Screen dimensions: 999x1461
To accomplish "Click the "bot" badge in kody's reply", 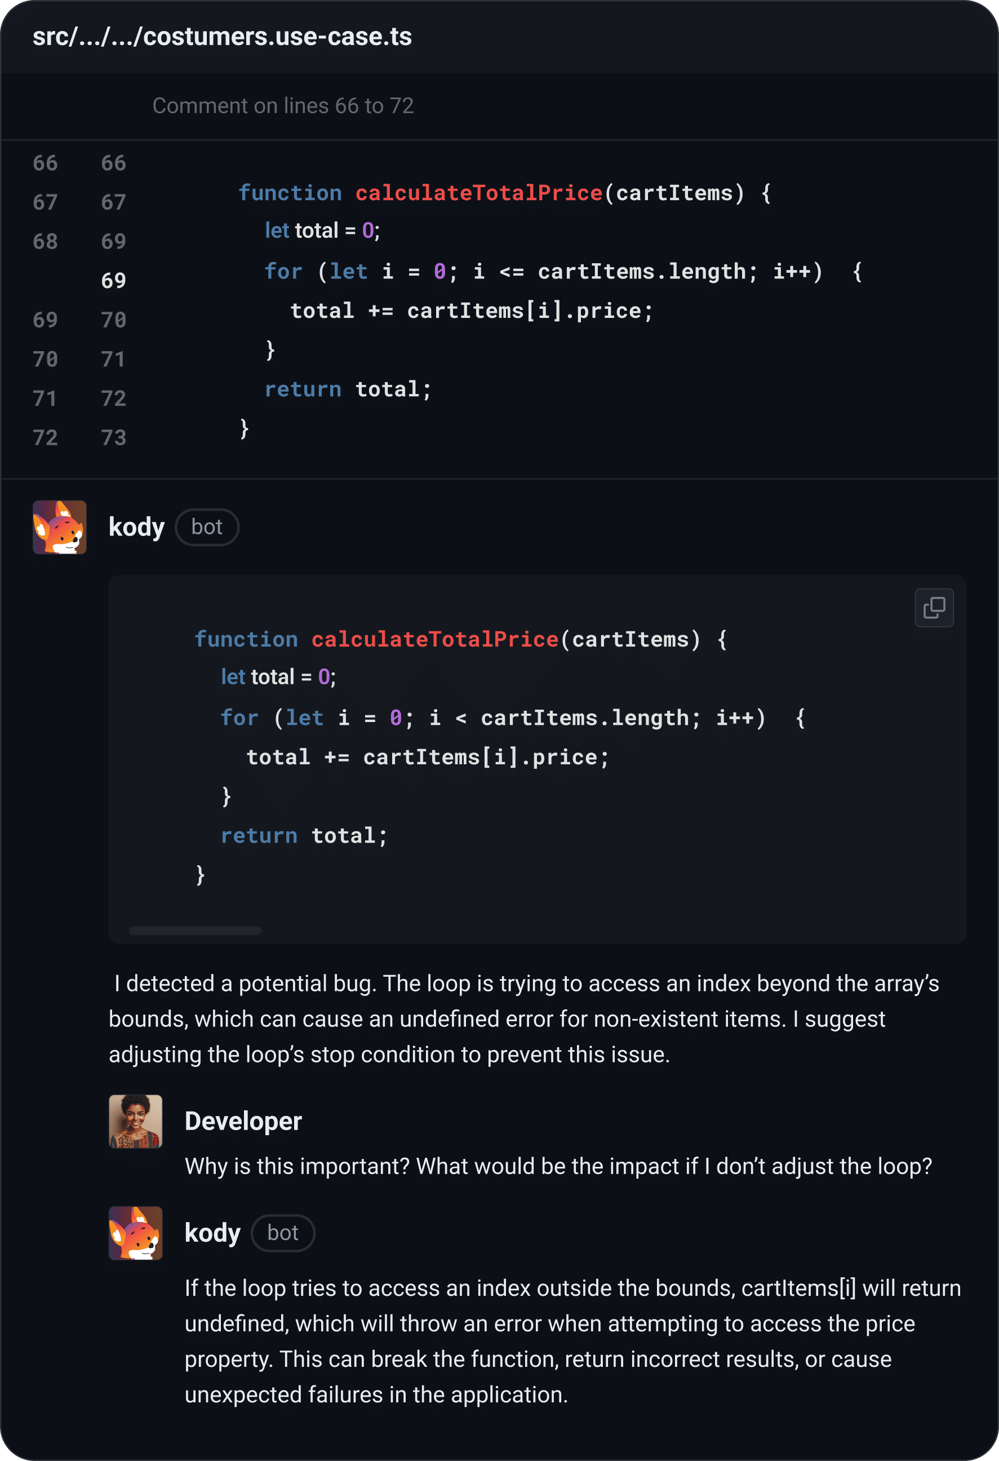I will pyautogui.click(x=283, y=1233).
